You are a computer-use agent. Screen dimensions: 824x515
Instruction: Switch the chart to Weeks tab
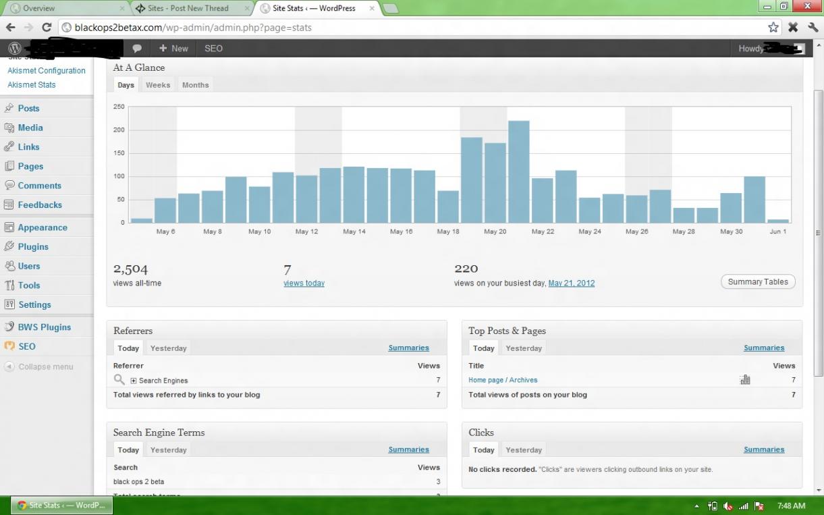(x=158, y=85)
